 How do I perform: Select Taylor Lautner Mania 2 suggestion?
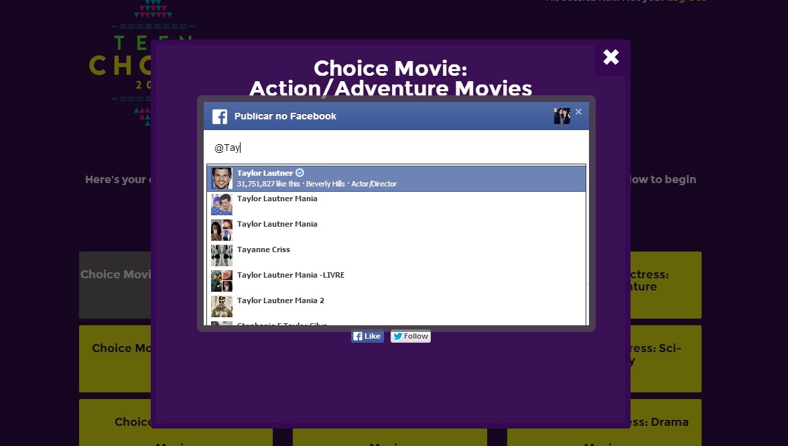click(x=396, y=306)
